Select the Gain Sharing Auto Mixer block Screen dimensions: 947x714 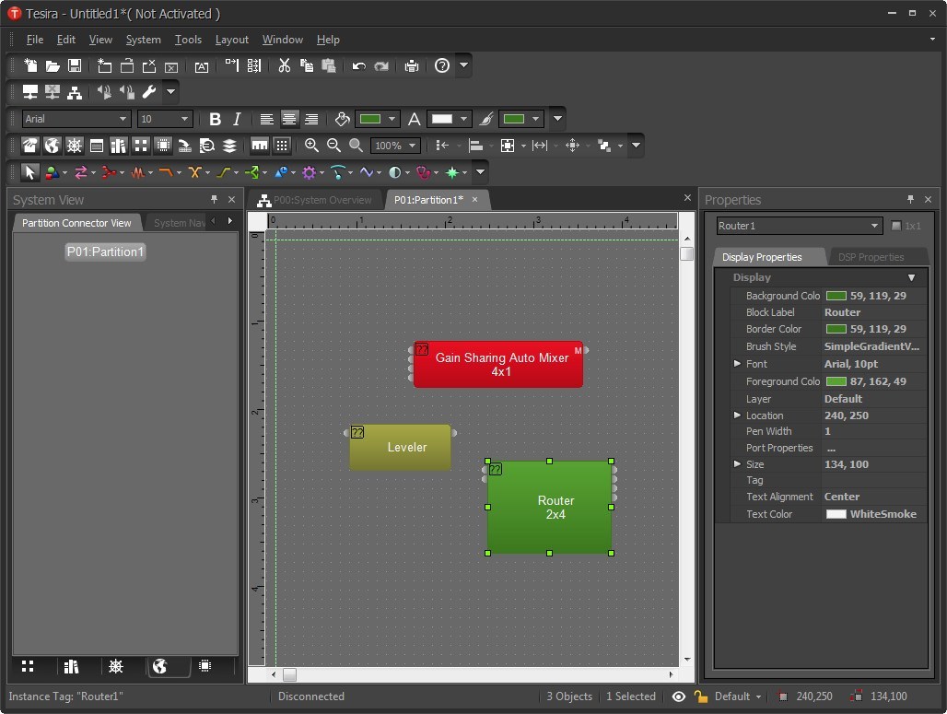point(498,364)
